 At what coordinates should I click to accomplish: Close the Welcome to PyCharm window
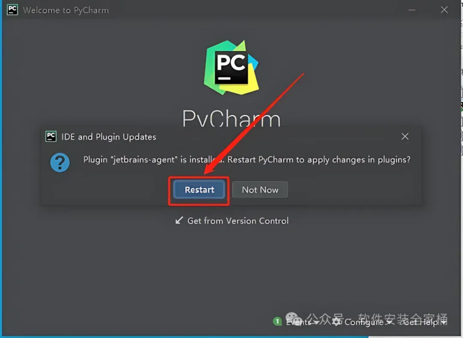click(444, 10)
